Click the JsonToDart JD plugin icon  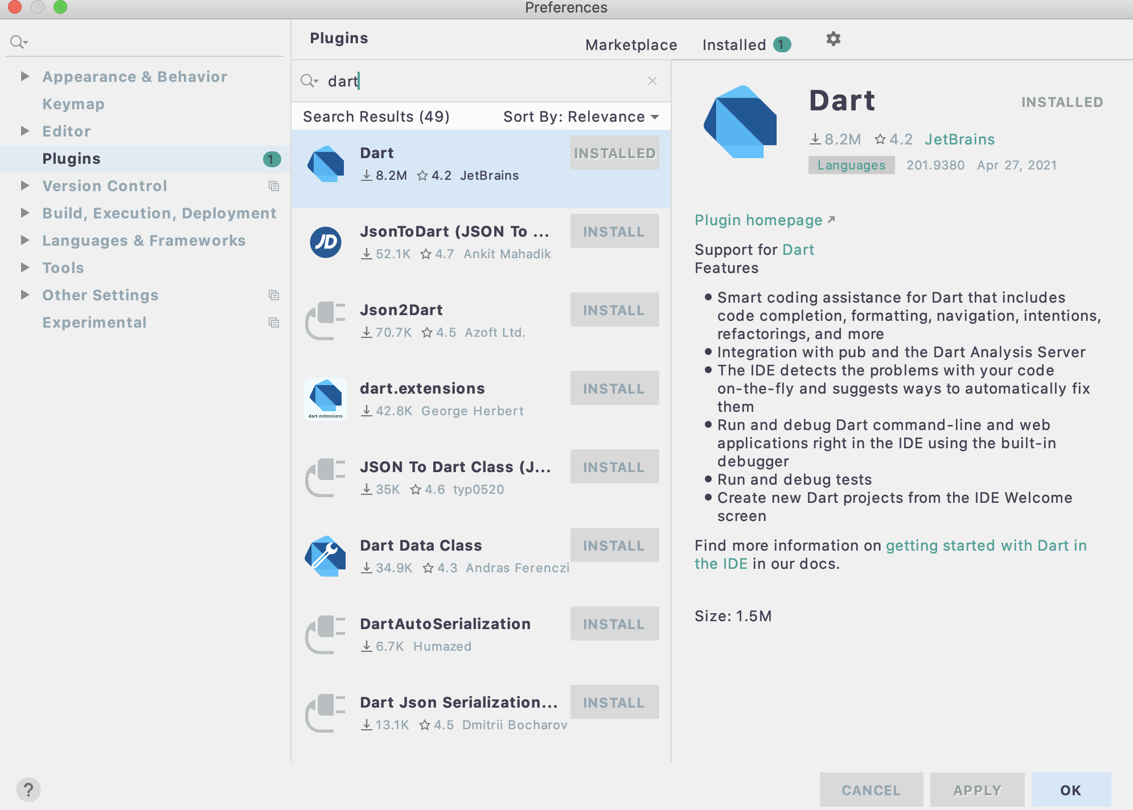click(x=326, y=242)
